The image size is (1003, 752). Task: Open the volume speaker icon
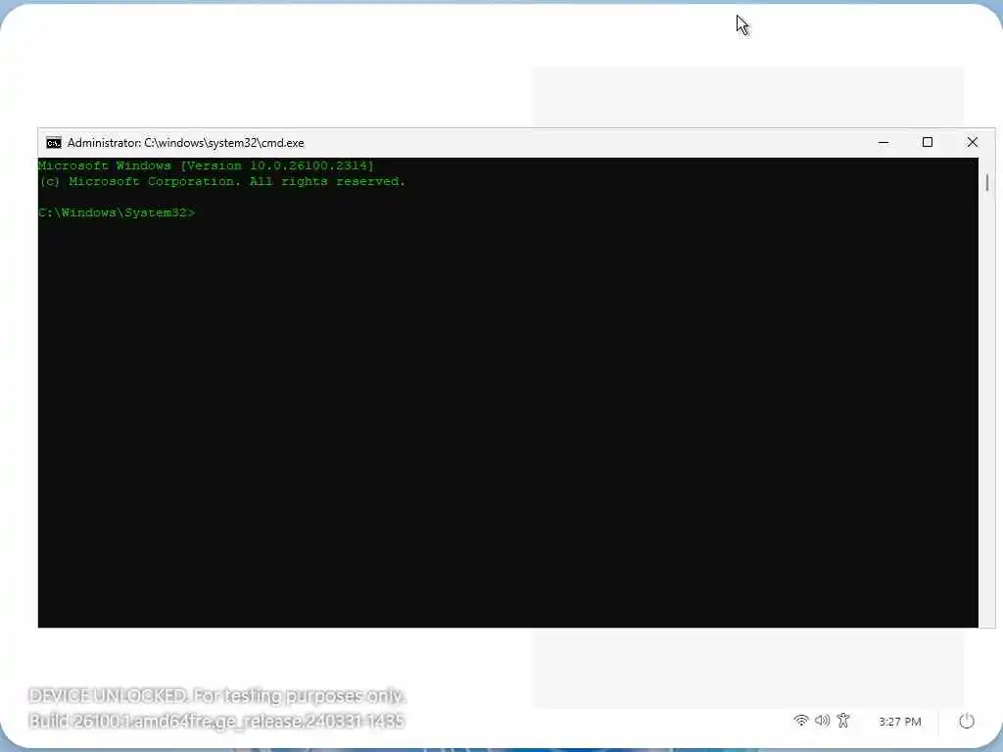coord(822,721)
